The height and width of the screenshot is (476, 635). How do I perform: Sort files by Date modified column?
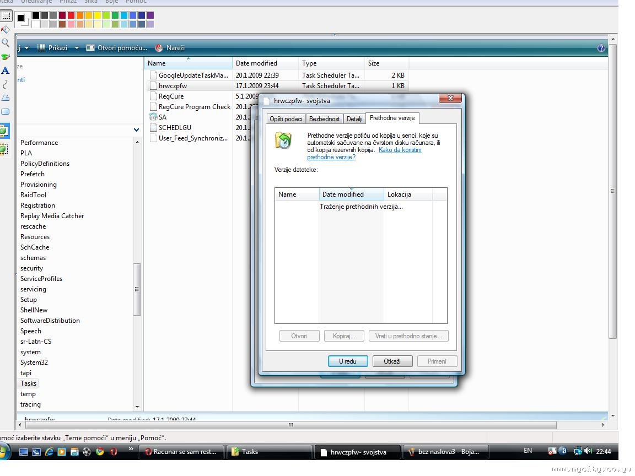[x=266, y=63]
